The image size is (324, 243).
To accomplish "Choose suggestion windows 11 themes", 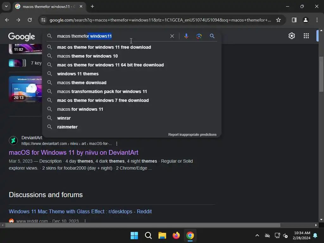I will point(132,74).
